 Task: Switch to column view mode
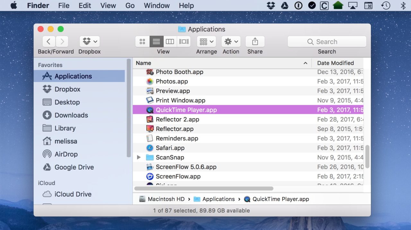point(170,41)
